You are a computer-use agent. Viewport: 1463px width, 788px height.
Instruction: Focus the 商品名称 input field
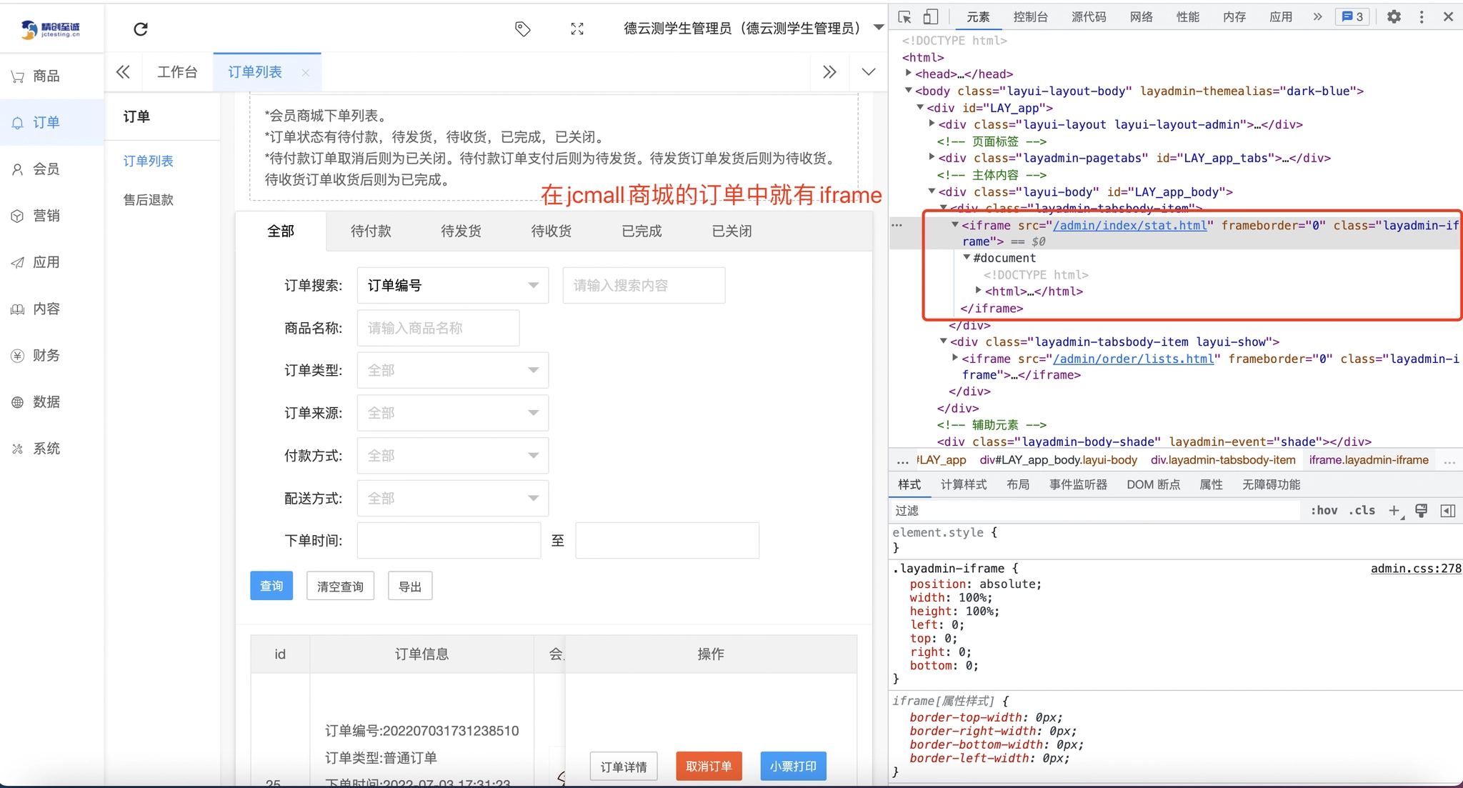438,328
